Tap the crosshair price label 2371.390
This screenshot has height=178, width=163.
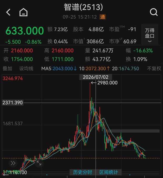(13, 103)
